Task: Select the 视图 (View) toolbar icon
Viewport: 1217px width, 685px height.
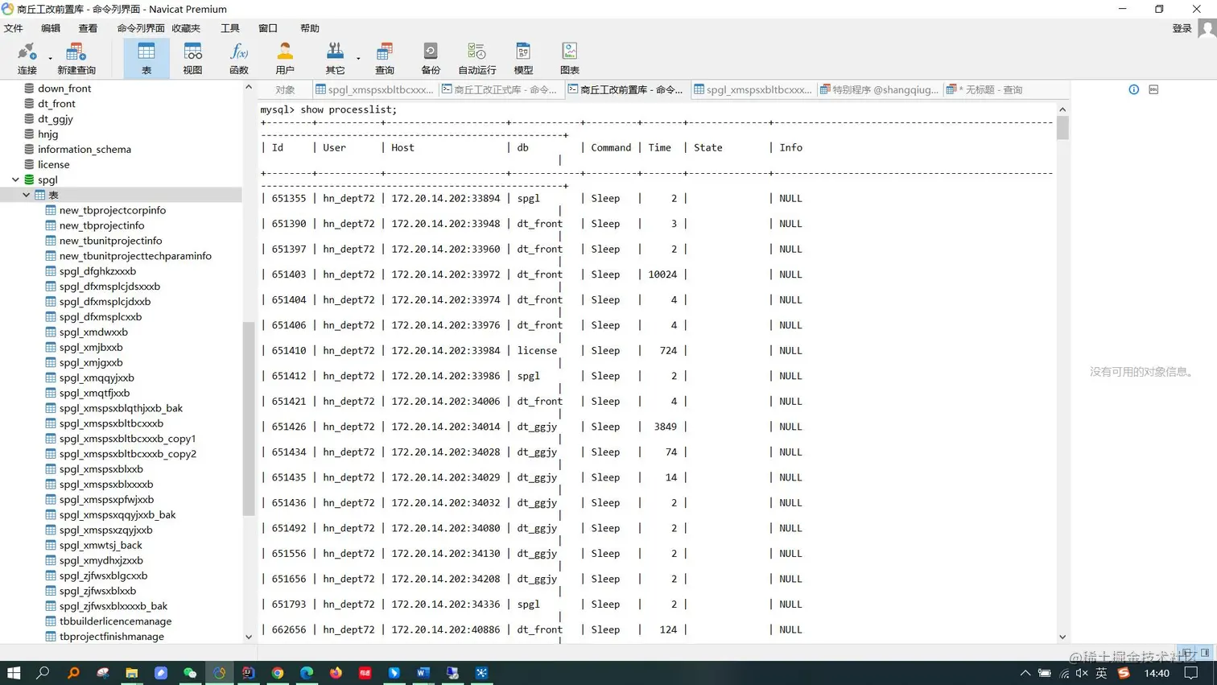Action: point(192,58)
